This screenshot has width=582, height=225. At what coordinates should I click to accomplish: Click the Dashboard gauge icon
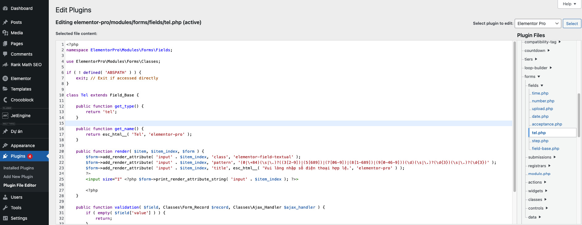5,8
